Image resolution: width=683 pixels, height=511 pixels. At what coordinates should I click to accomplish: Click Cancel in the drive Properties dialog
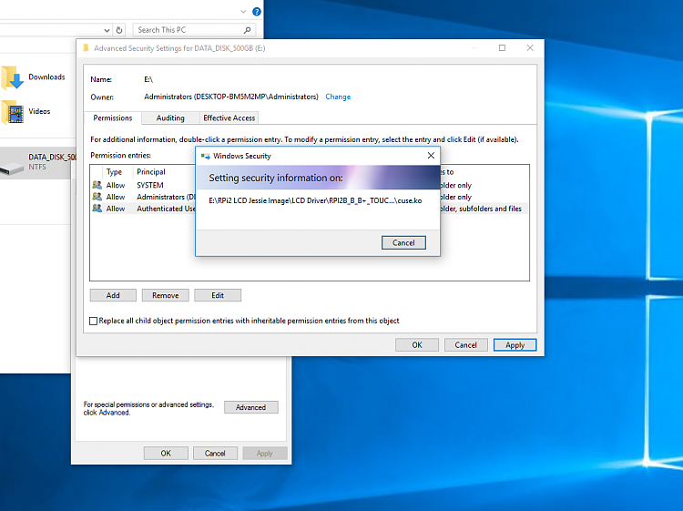[215, 454]
